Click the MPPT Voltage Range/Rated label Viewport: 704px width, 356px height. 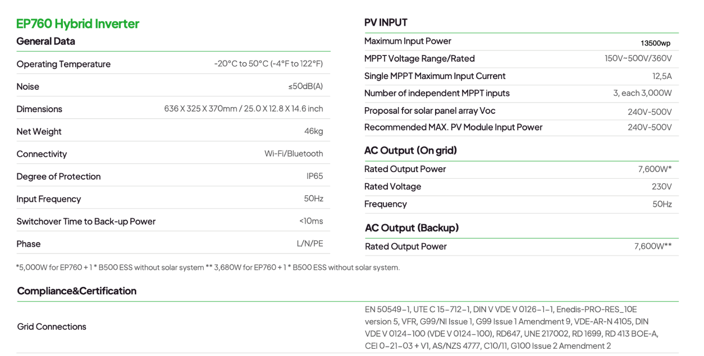pyautogui.click(x=419, y=59)
